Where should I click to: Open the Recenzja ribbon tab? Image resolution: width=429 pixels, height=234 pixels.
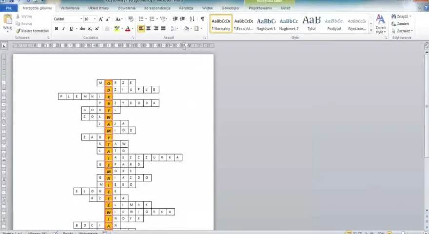[x=186, y=8]
